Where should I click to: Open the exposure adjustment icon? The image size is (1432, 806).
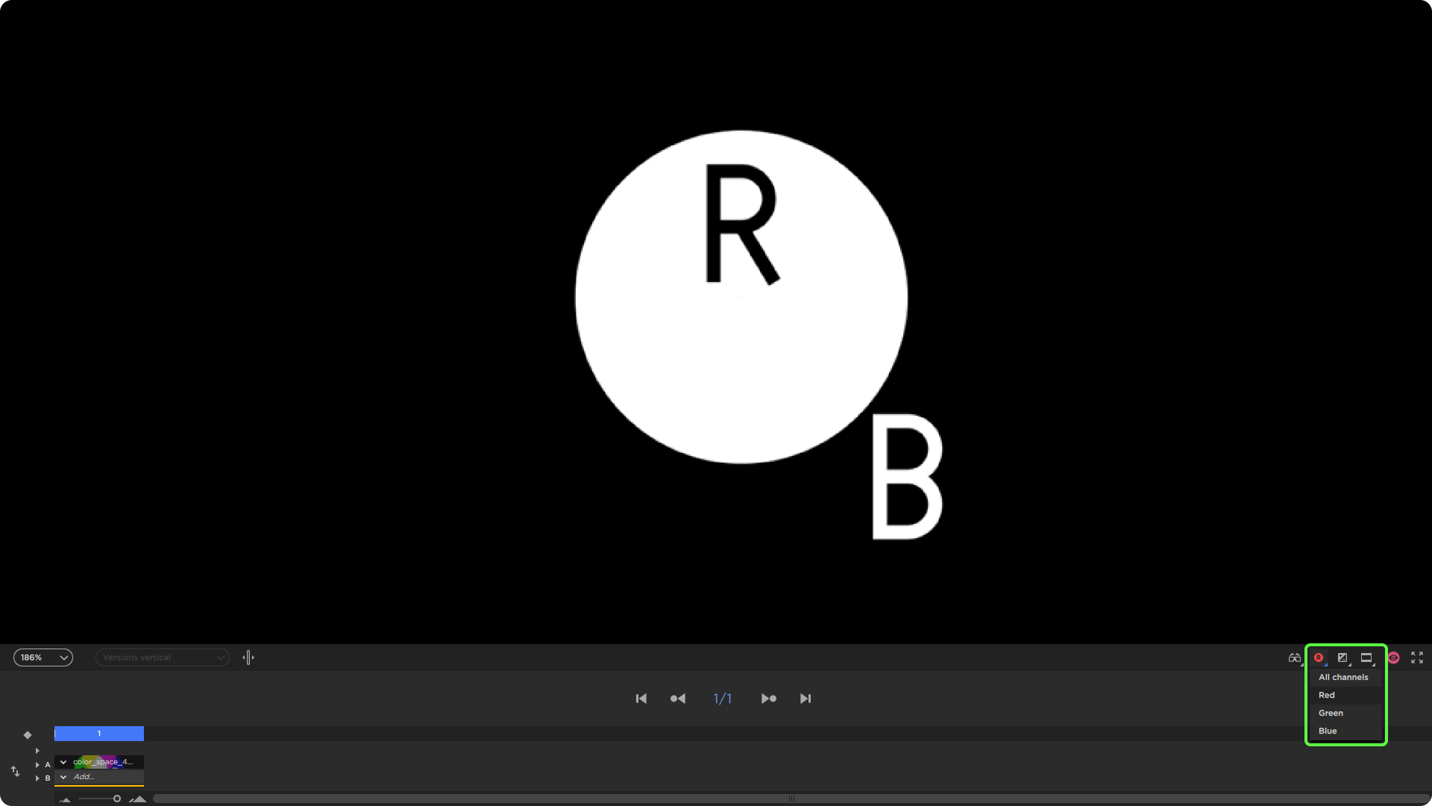tap(1342, 657)
